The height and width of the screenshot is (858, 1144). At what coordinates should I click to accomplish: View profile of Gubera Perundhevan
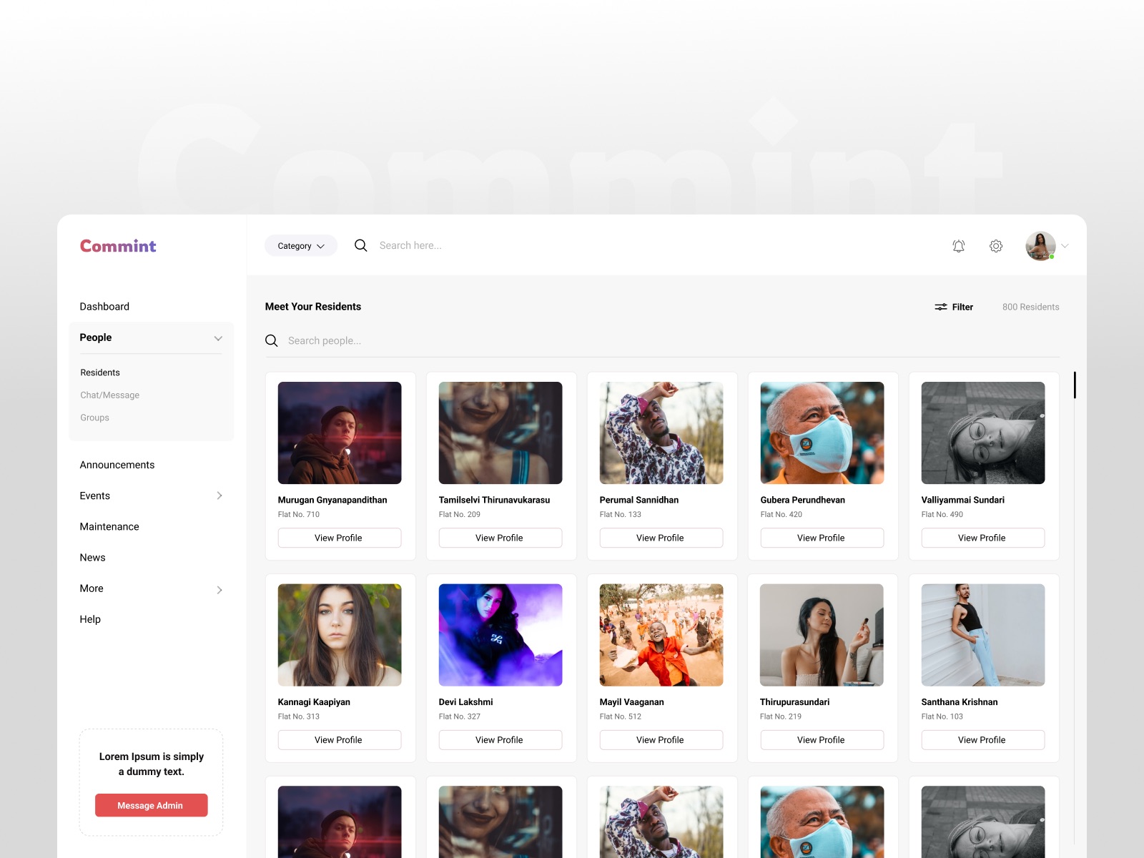[x=822, y=538]
